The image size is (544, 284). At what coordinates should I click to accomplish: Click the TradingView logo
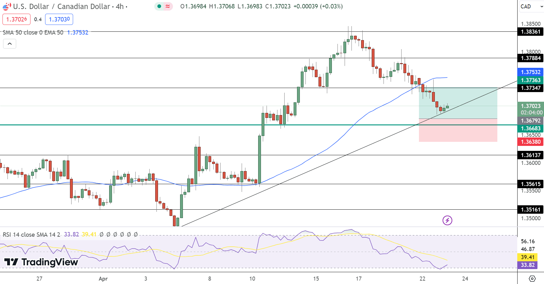pos(41,262)
